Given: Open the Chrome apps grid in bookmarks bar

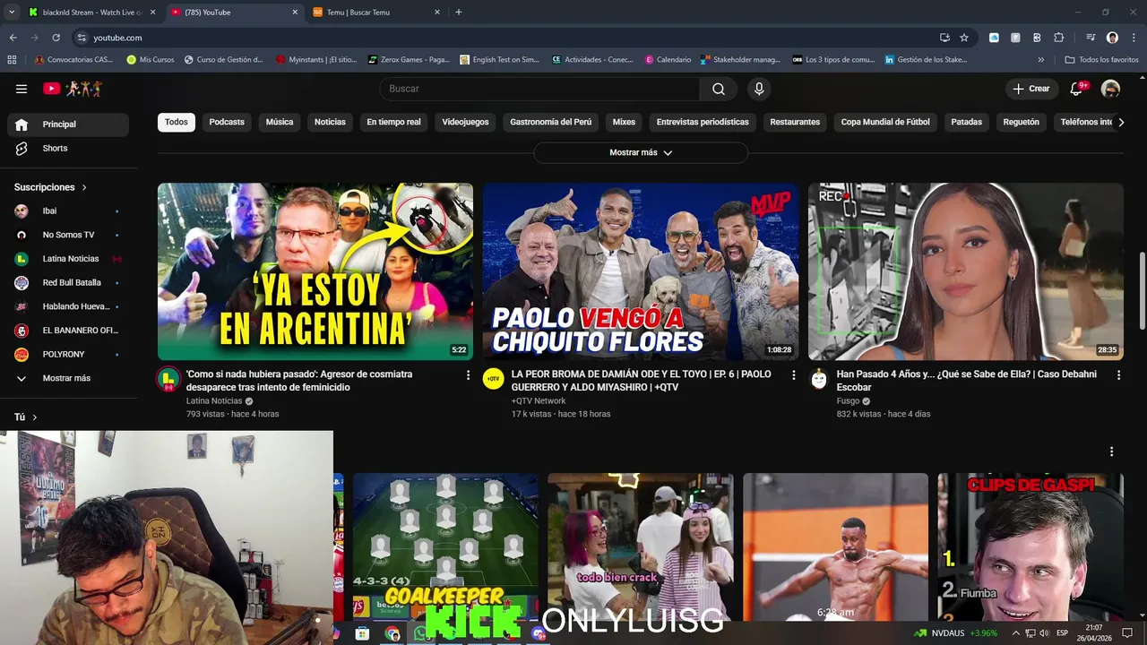Looking at the screenshot, I should tap(12, 60).
